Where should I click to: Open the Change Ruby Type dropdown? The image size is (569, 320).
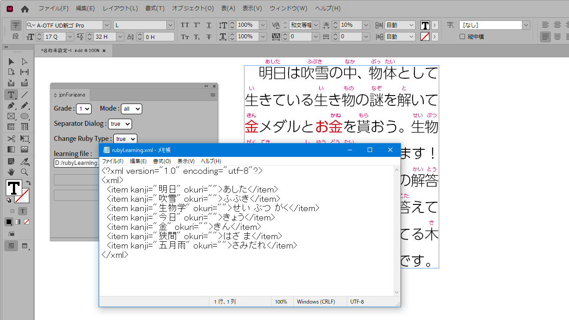pyautogui.click(x=125, y=139)
